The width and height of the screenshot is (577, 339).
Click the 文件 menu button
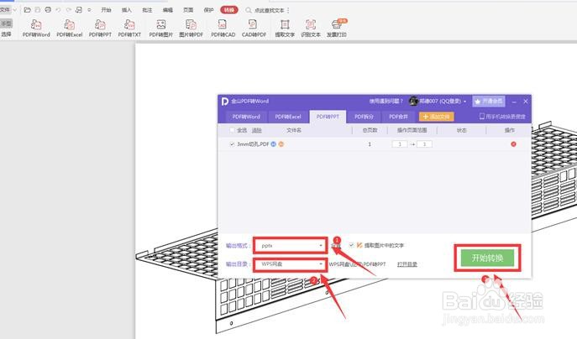point(5,10)
